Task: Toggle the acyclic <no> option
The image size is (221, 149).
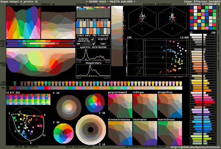Action: point(103,43)
